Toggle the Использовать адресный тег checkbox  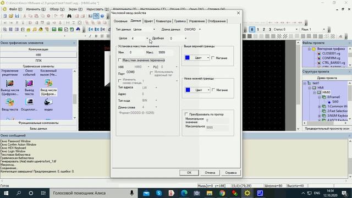pyautogui.click(x=151, y=73)
